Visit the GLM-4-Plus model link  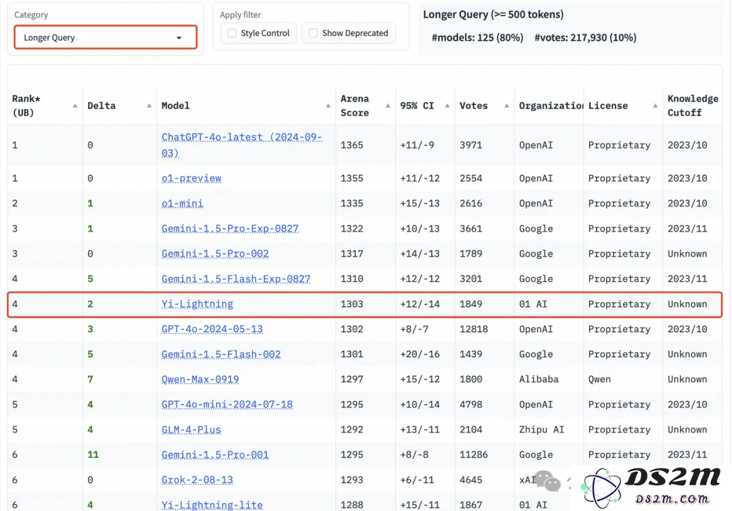[x=191, y=430]
